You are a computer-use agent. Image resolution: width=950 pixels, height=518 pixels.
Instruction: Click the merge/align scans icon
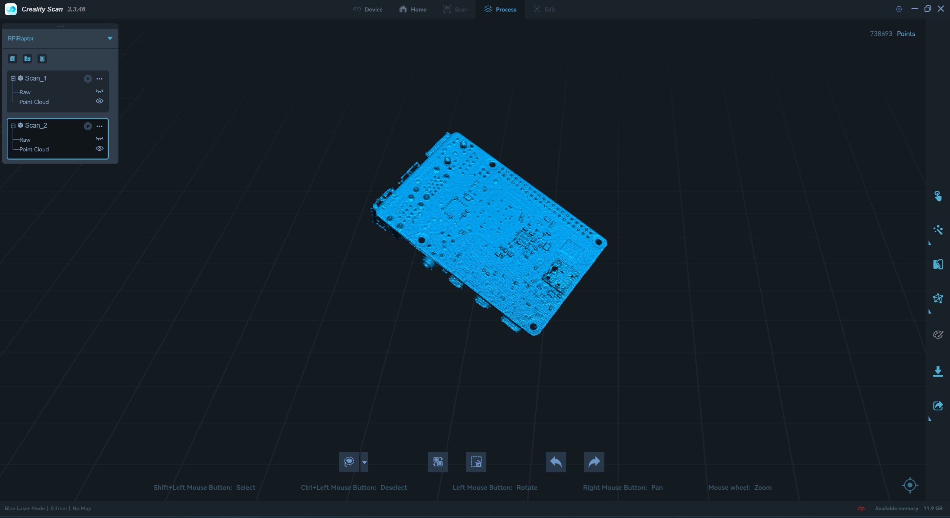click(938, 264)
